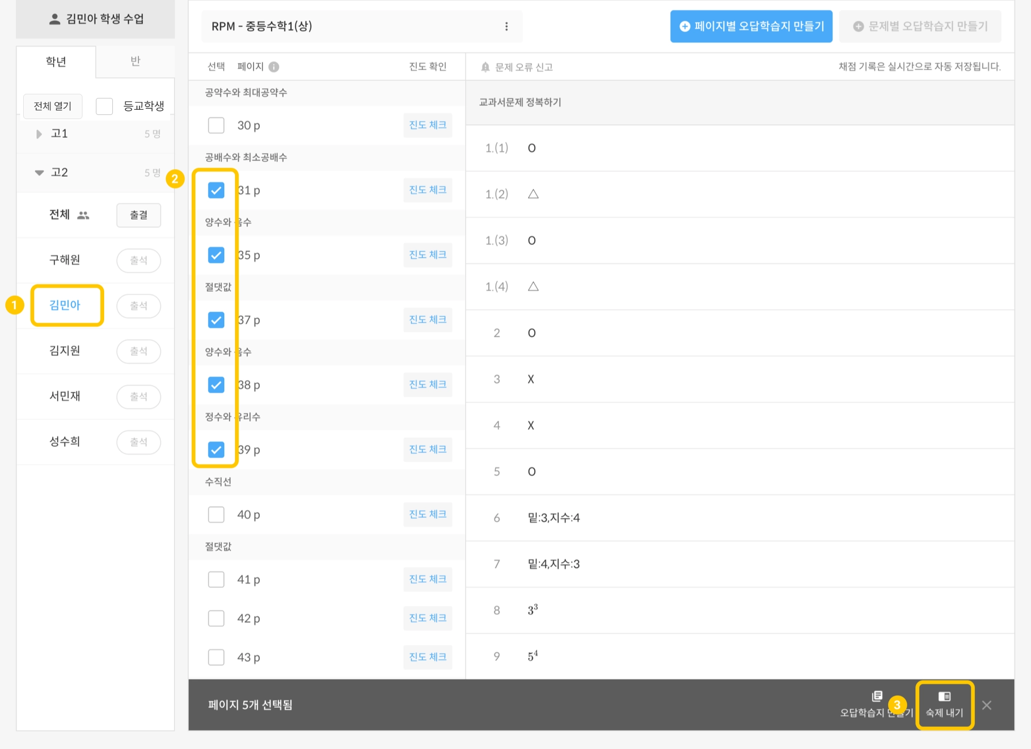Click the 오답학습지 만들기 icon in bottom bar
The height and width of the screenshot is (749, 1031).
[x=876, y=696]
